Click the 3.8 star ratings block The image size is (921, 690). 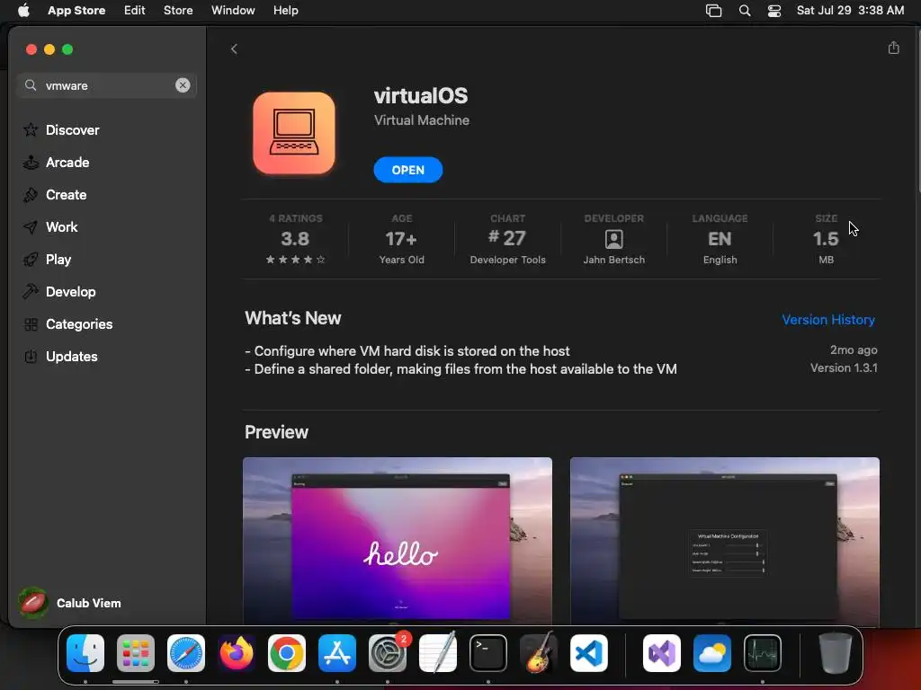pyautogui.click(x=295, y=239)
